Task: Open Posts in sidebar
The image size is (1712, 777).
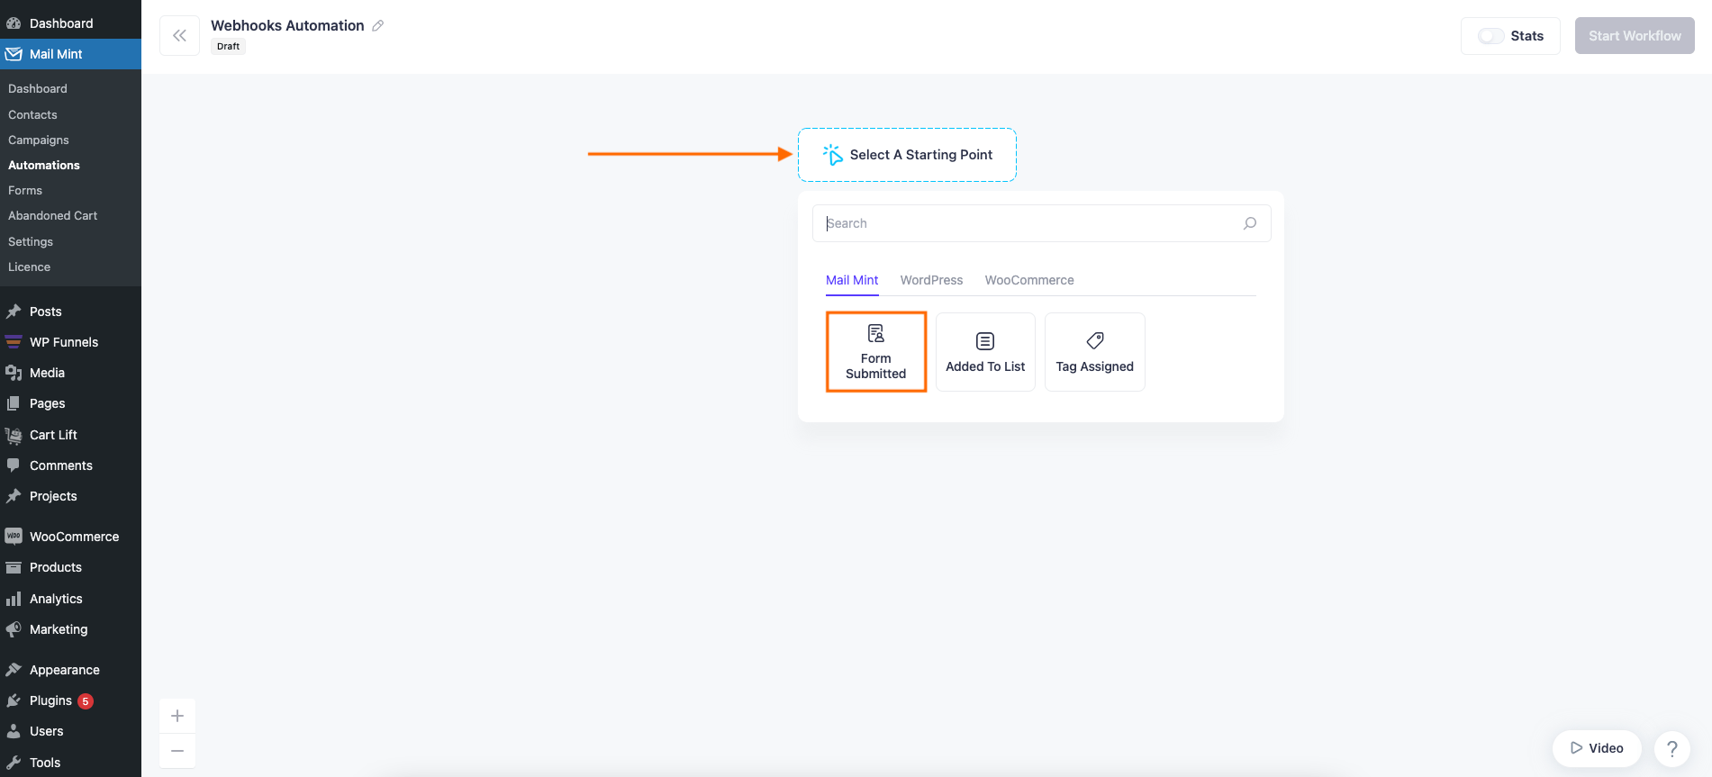Action: coord(70,312)
